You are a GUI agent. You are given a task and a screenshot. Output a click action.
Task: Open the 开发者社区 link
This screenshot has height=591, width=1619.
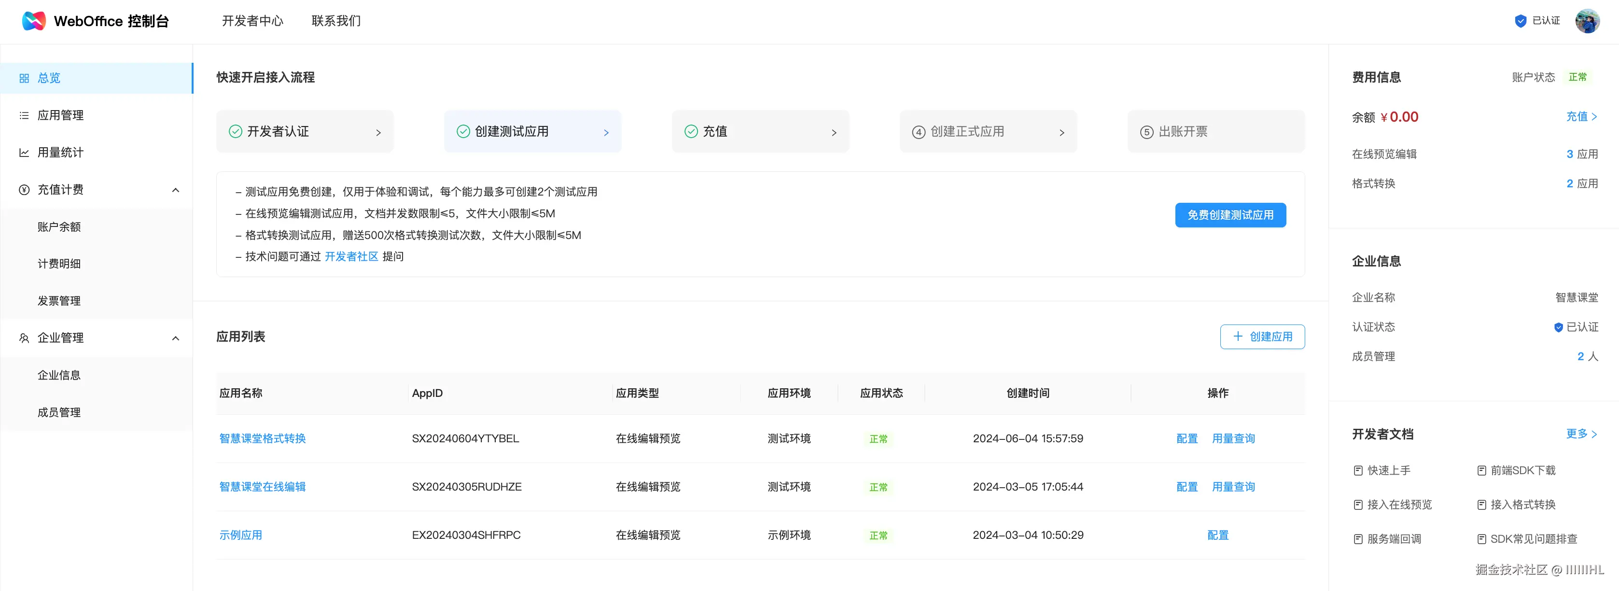pos(351,256)
